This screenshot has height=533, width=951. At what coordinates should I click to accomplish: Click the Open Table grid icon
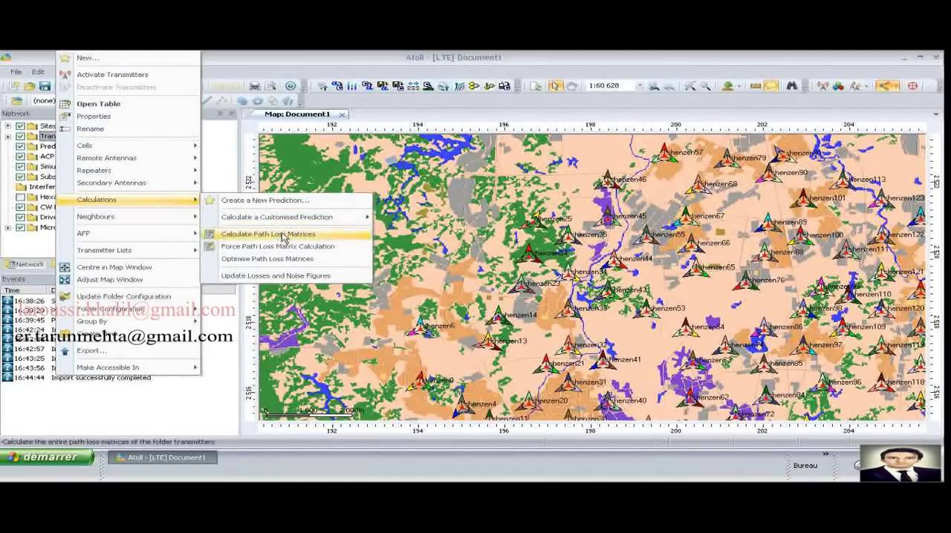[65, 104]
